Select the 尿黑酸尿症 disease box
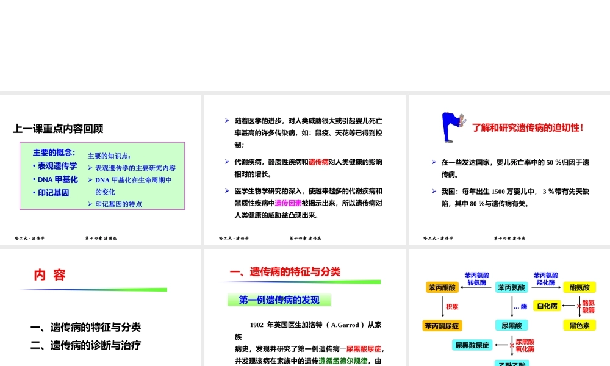 pos(473,345)
